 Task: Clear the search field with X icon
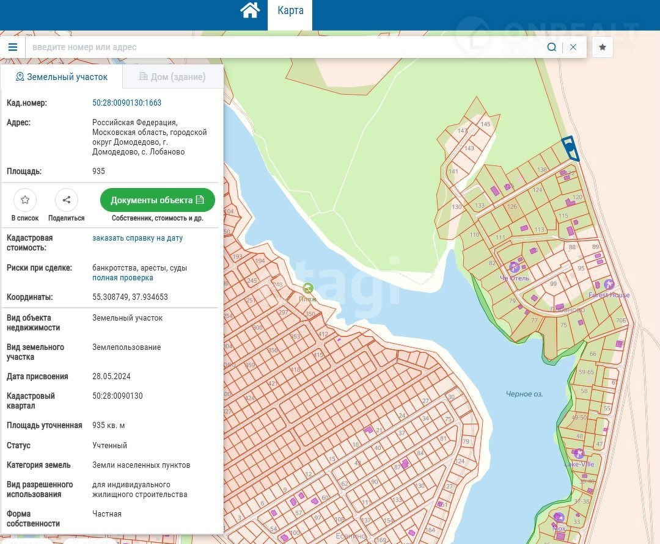click(x=573, y=47)
